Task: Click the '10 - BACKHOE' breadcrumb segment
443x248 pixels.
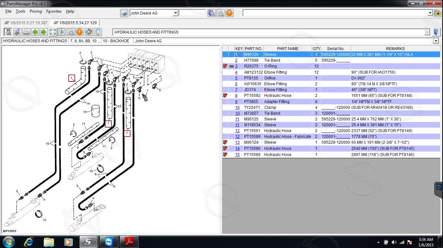Action: point(116,41)
